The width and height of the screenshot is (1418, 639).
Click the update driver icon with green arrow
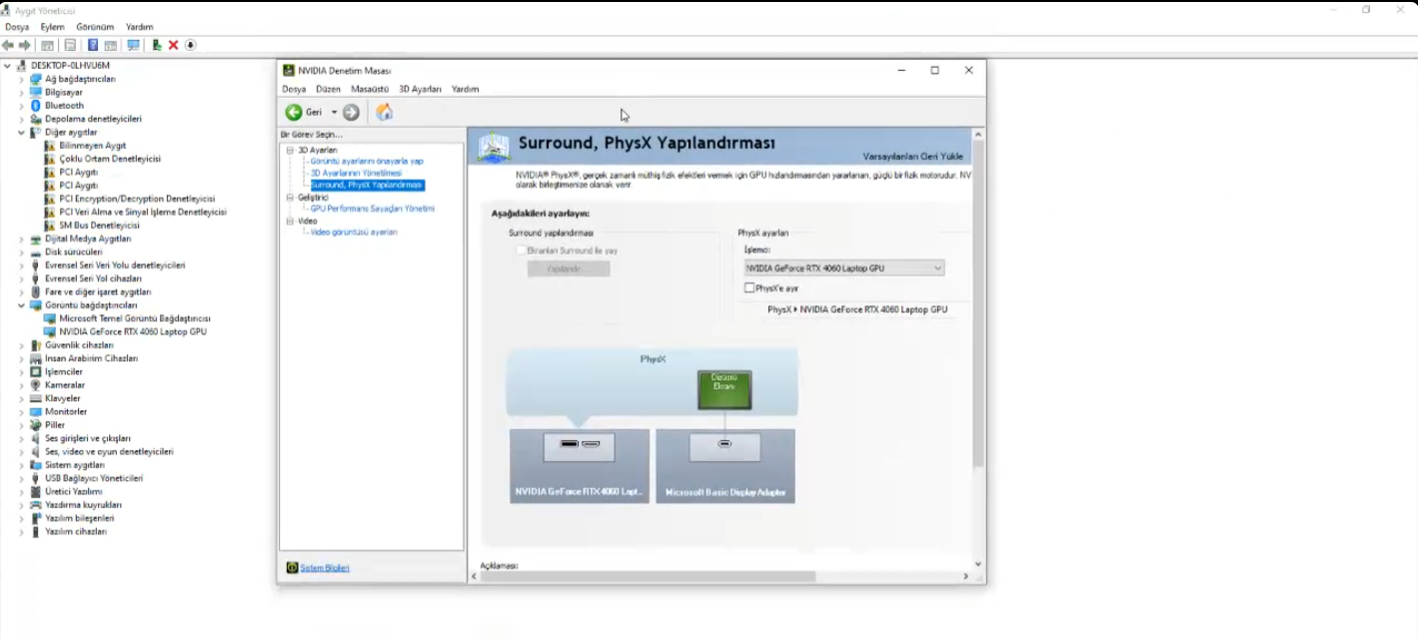coord(157,45)
